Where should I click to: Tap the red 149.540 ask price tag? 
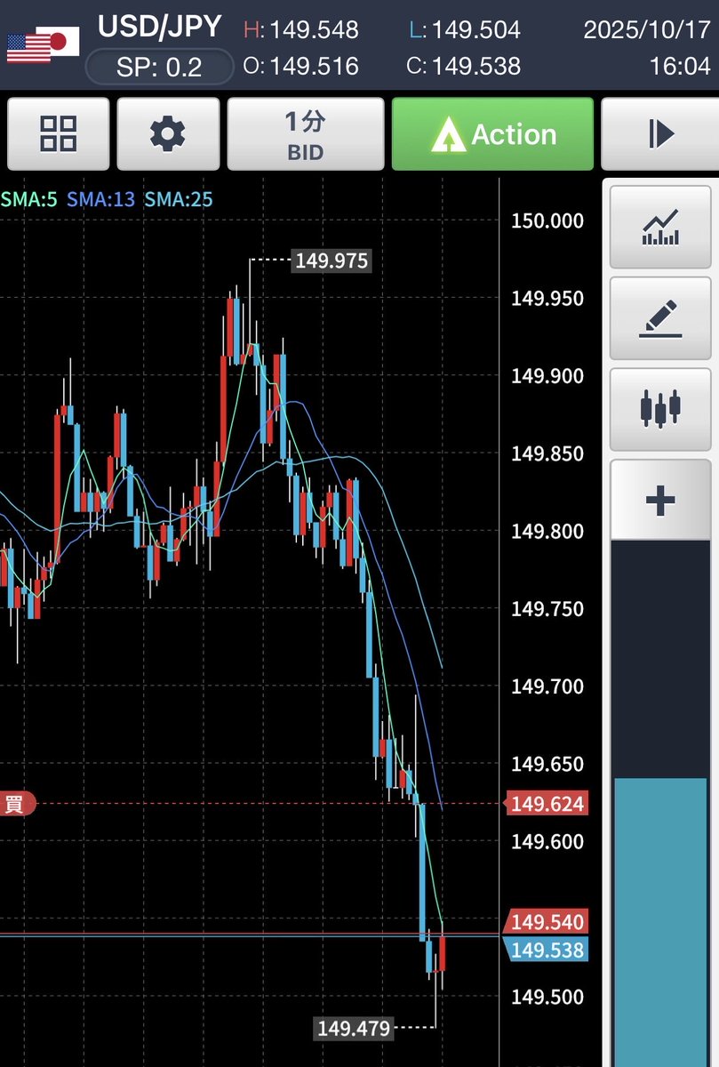546,922
